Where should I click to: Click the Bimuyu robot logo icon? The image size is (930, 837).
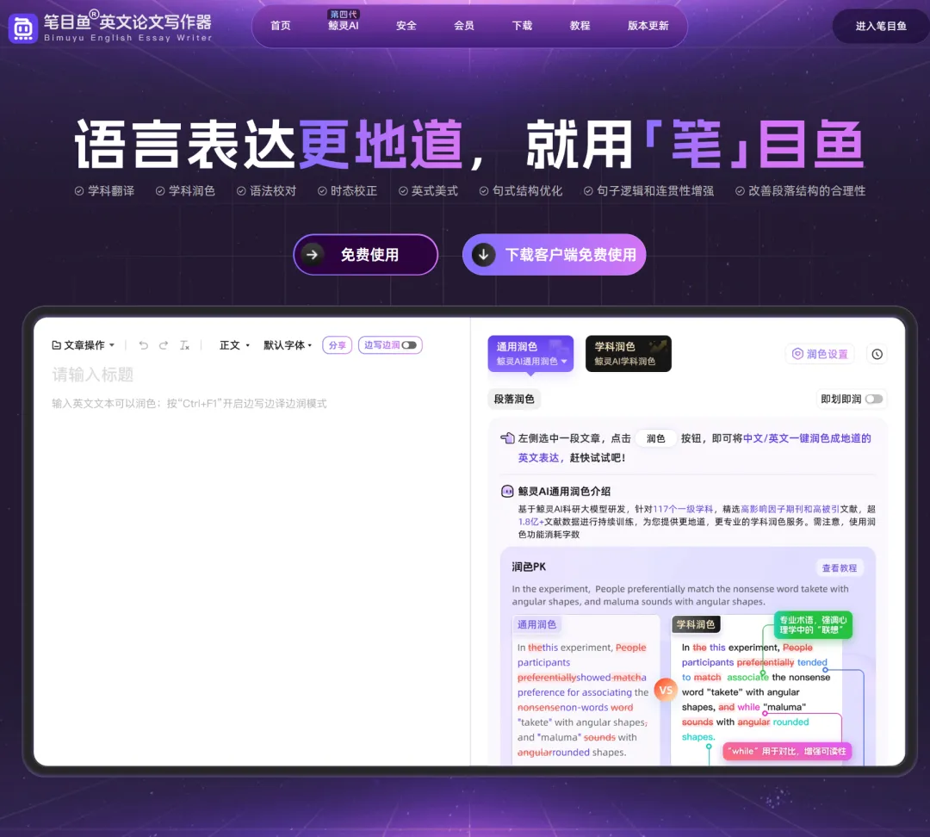(23, 28)
